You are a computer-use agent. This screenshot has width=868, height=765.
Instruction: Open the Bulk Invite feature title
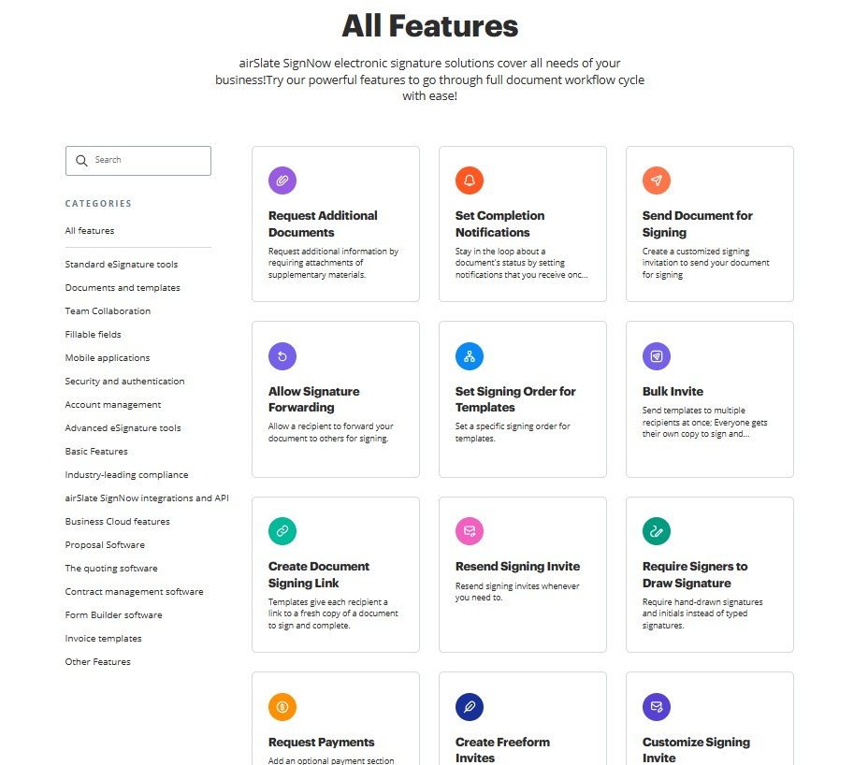tap(673, 391)
